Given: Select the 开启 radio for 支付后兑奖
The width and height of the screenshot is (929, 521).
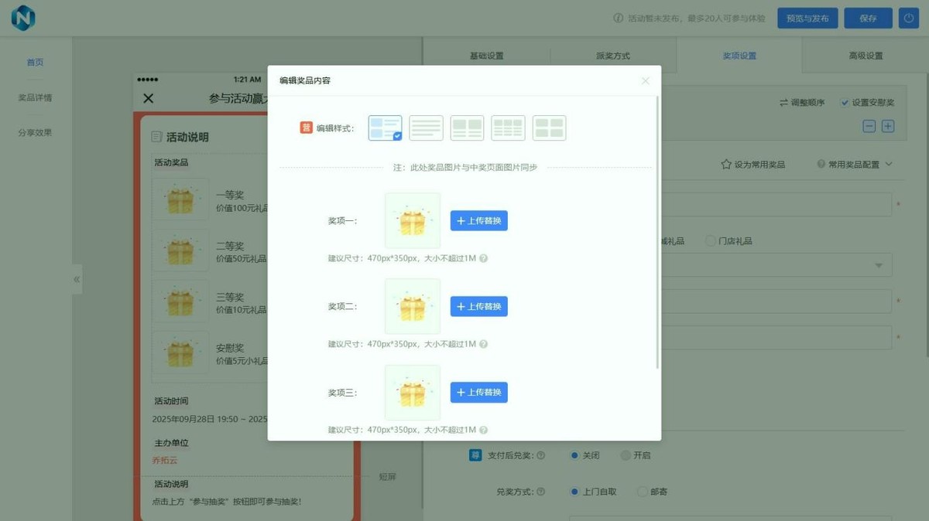Looking at the screenshot, I should [x=624, y=455].
